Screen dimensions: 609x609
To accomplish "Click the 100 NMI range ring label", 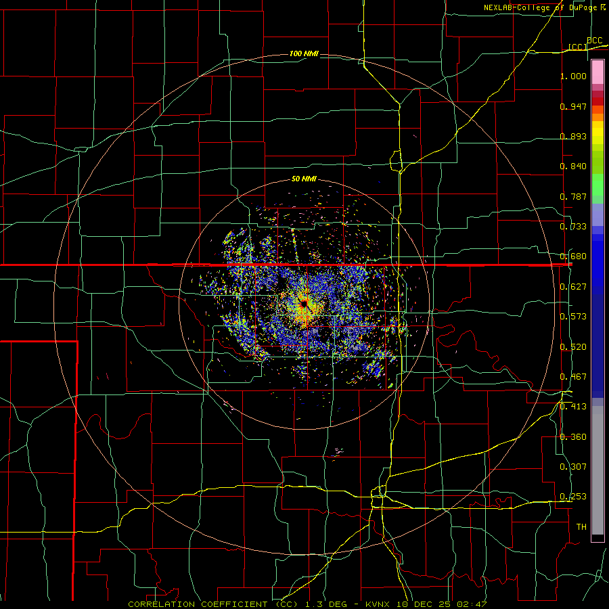I will click(x=304, y=53).
